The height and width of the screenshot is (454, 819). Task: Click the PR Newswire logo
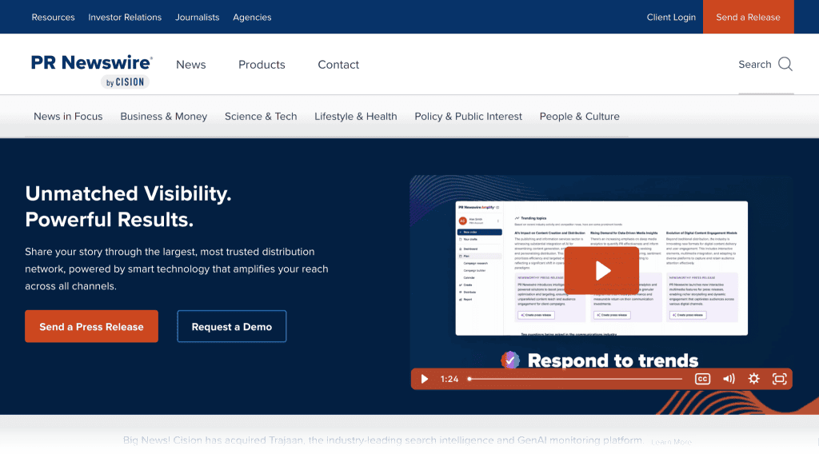(91, 70)
